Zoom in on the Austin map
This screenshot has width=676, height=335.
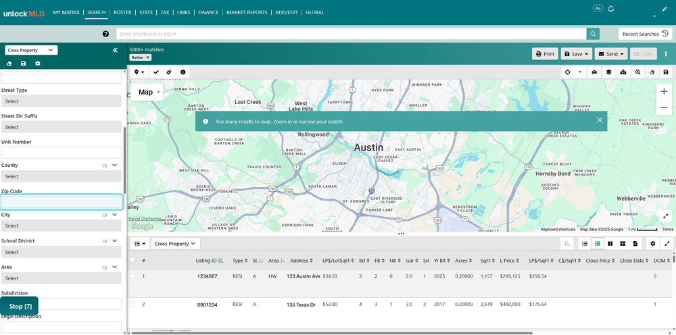tap(664, 91)
